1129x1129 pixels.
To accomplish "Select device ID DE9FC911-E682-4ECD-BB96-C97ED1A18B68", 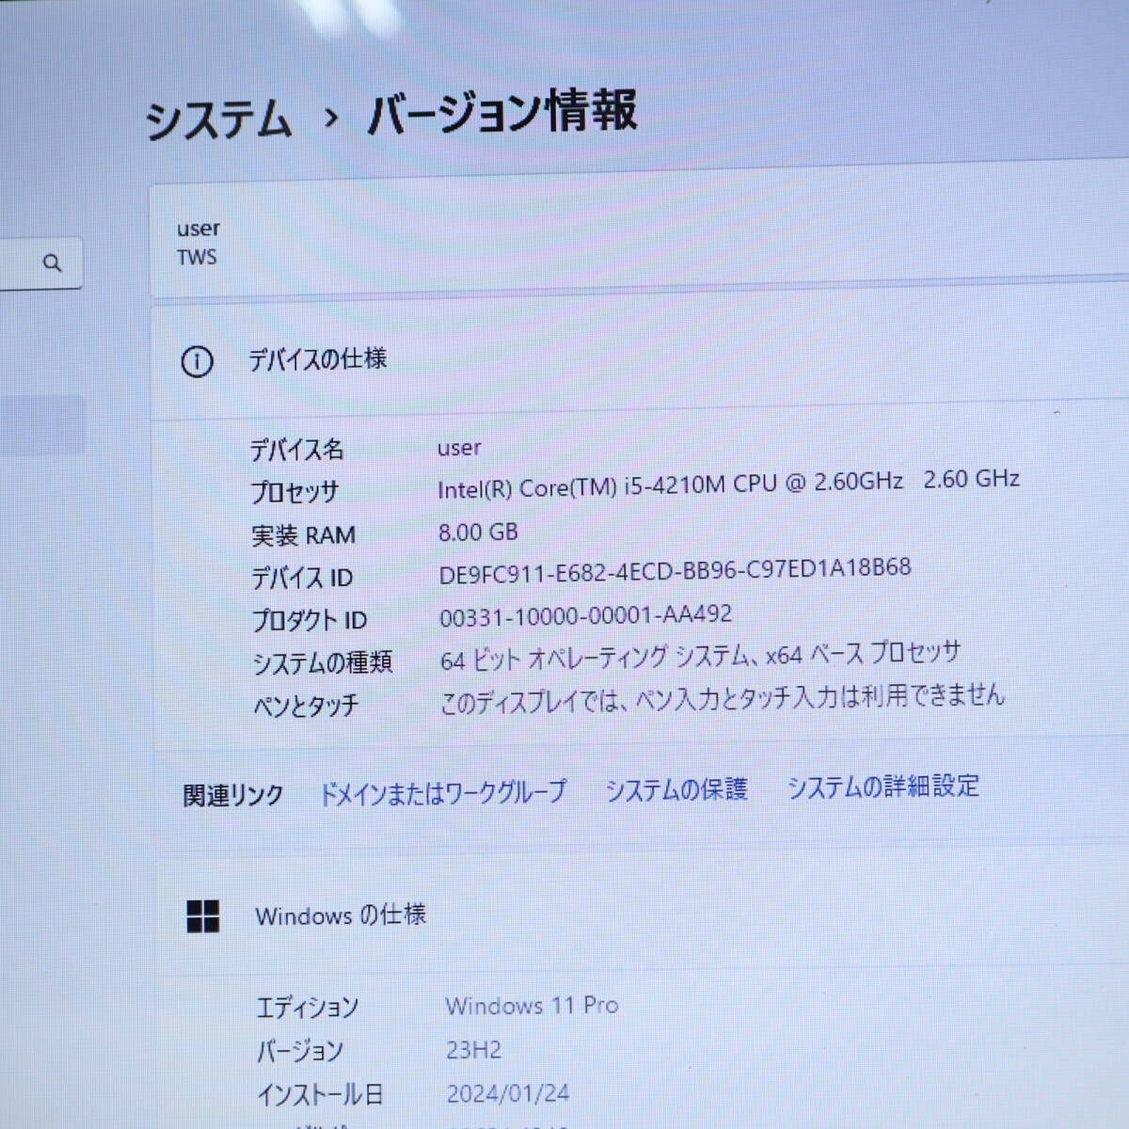I will pyautogui.click(x=675, y=570).
